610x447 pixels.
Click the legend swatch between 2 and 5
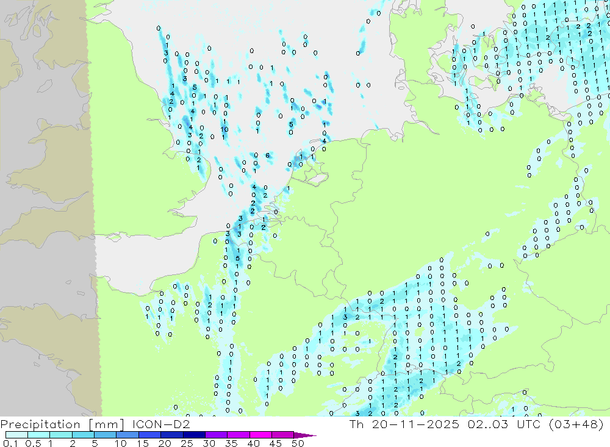coord(83,435)
